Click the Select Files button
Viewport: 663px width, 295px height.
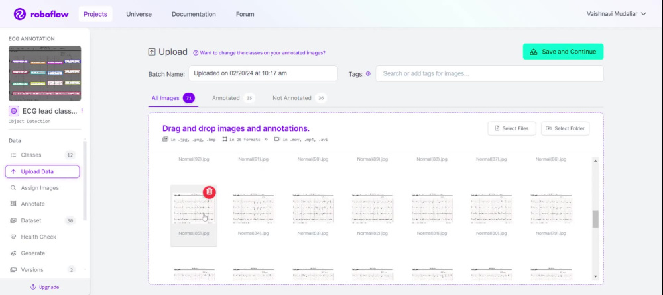click(x=512, y=128)
